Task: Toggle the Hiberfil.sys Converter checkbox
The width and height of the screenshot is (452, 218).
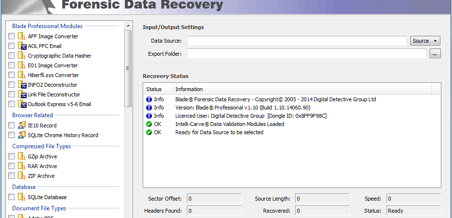Action: tap(11, 75)
